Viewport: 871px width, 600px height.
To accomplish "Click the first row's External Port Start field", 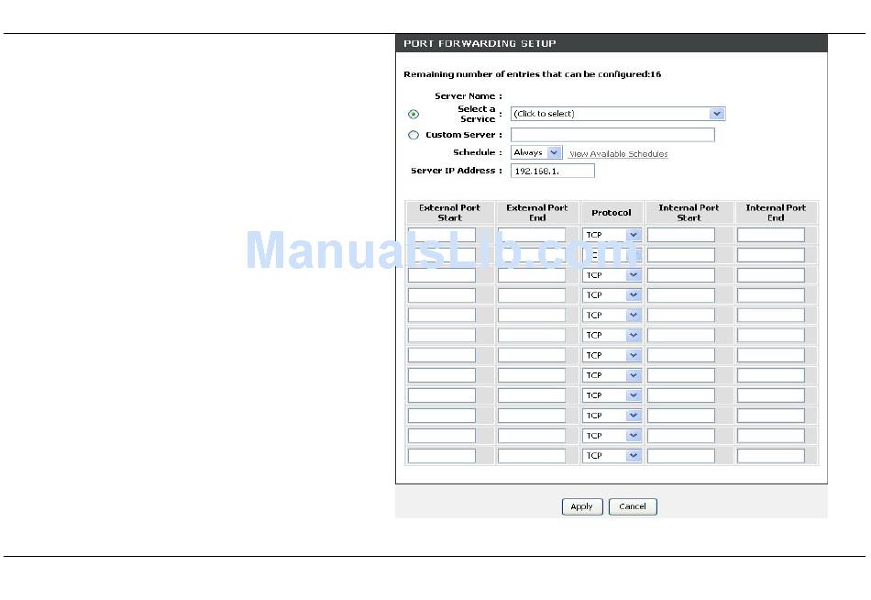I will 442,235.
